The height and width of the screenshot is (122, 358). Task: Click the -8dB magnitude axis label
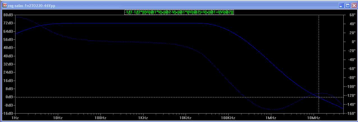point(8,105)
